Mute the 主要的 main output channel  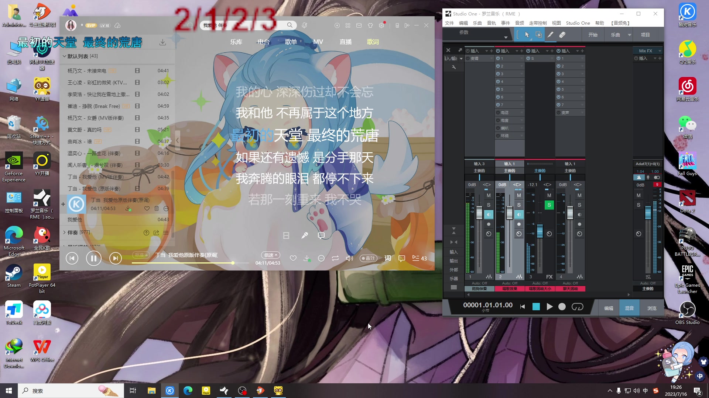[x=638, y=195]
